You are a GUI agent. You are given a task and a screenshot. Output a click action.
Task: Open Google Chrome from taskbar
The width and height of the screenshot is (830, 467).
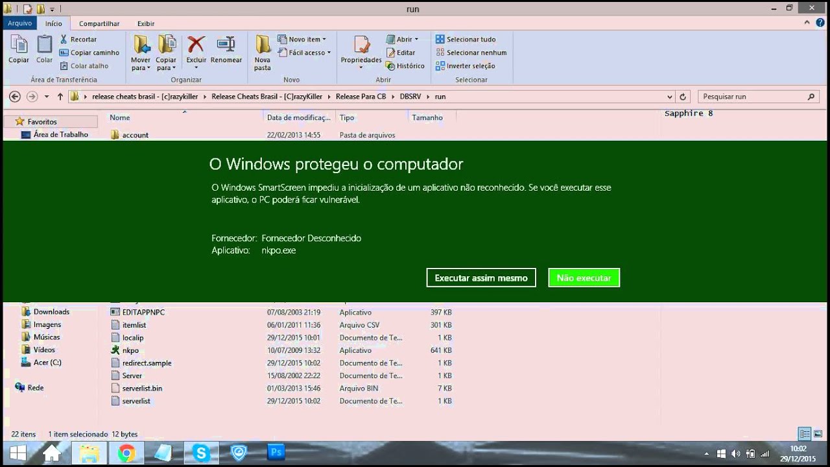pyautogui.click(x=126, y=453)
